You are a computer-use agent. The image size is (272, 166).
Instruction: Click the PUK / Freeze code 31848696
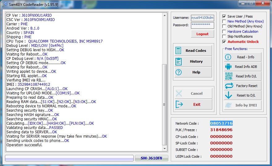pos(221,130)
